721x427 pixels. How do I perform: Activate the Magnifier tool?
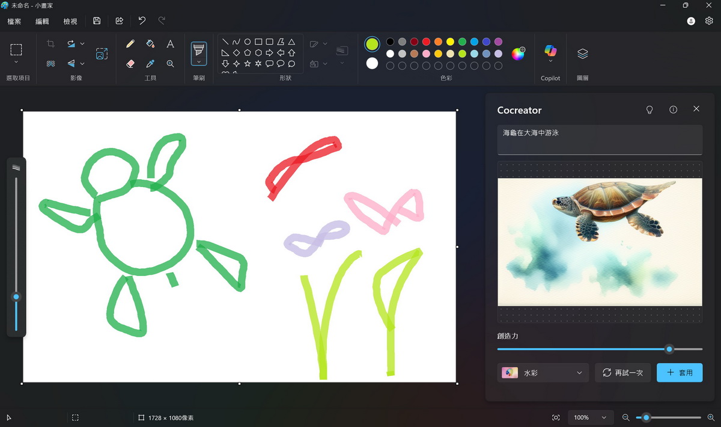(171, 63)
